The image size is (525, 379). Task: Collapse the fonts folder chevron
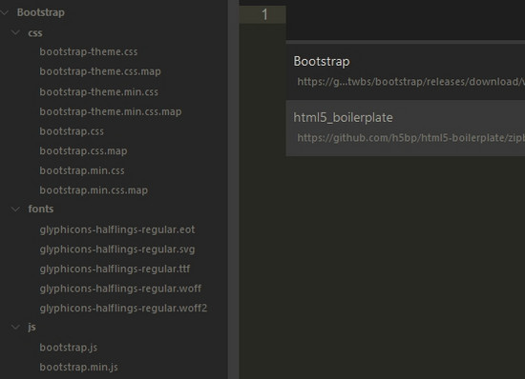click(x=15, y=209)
